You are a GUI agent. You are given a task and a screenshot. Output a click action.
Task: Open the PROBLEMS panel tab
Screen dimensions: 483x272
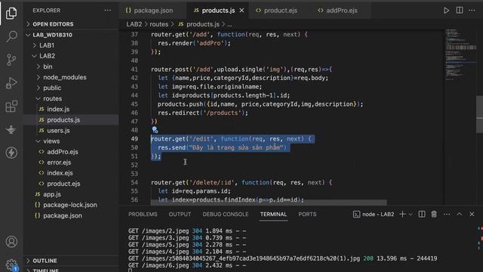(143, 214)
